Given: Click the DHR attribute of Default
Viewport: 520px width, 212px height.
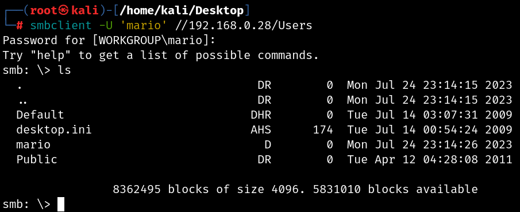Looking at the screenshot, I should click(261, 115).
